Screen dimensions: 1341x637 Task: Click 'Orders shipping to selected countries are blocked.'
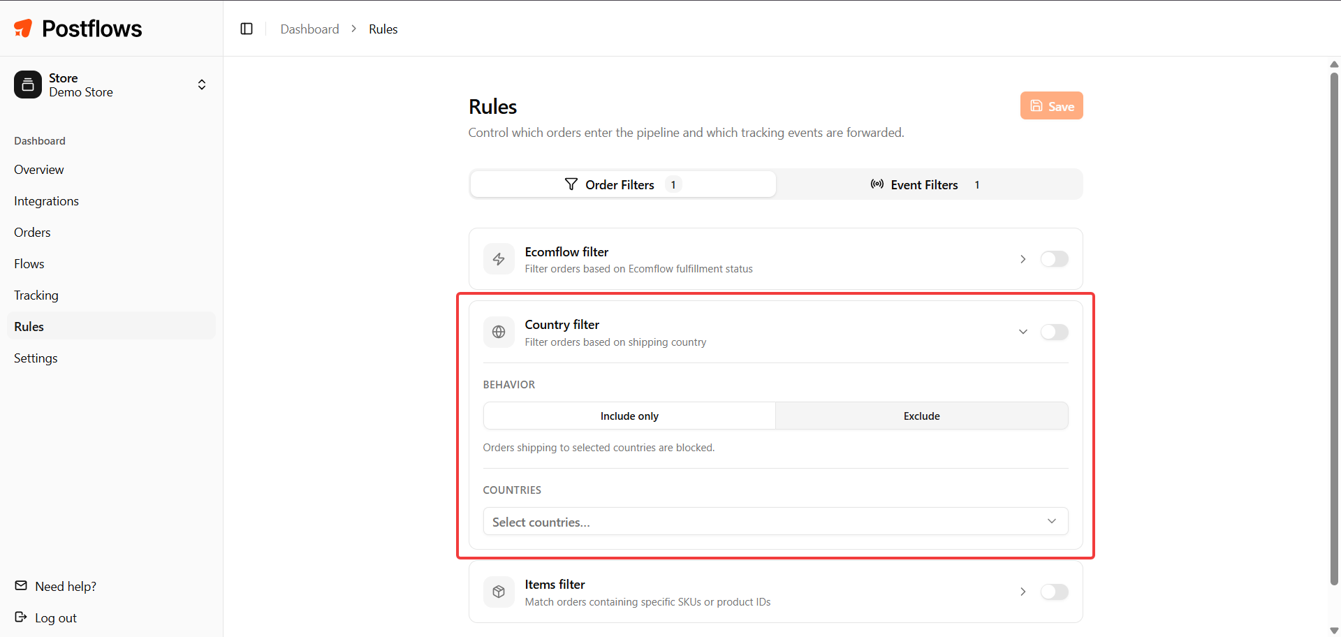[x=599, y=448]
